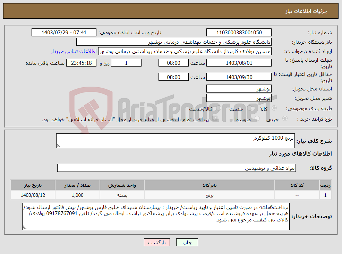Click the response deadline hour field 08:00

tap(173, 63)
